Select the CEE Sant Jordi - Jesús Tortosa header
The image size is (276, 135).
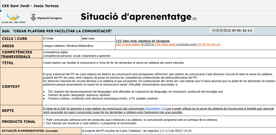[30, 6]
